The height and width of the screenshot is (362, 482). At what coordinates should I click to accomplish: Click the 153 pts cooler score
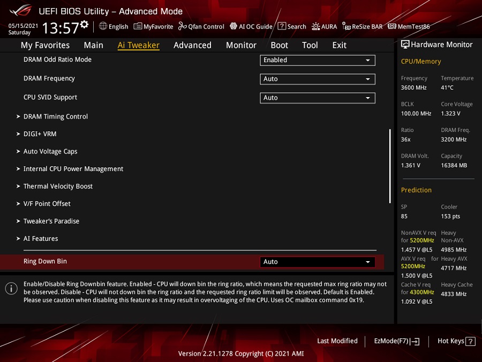450,217
